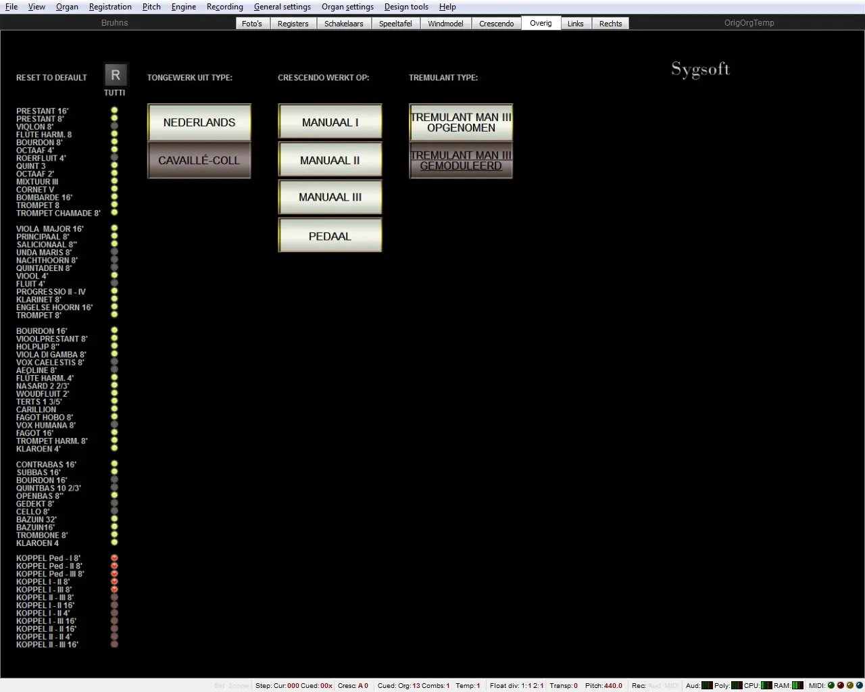Toggle the KOPPEL Ped - I 8' red indicator
The height and width of the screenshot is (692, 865).
pyautogui.click(x=114, y=558)
